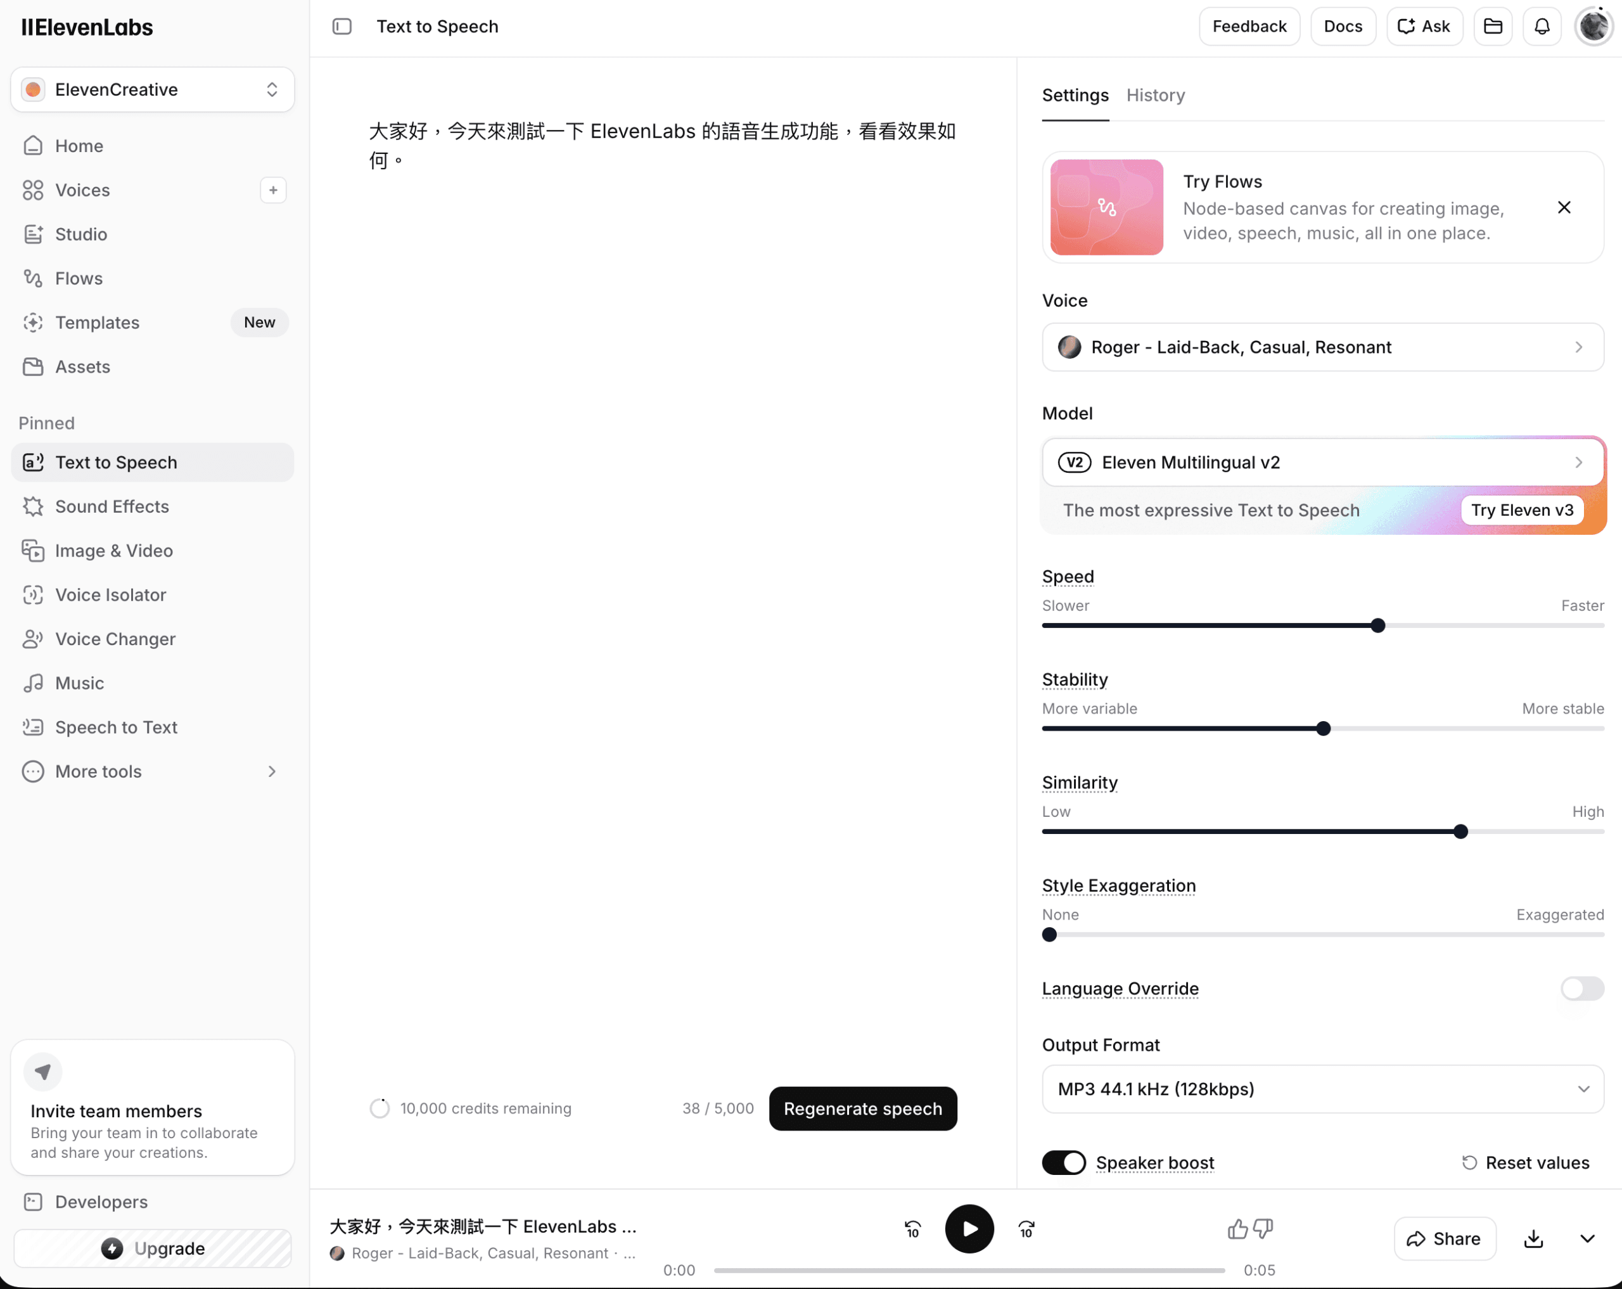Adjust the Style Exaggeration slider handle
1622x1289 pixels.
point(1049,935)
